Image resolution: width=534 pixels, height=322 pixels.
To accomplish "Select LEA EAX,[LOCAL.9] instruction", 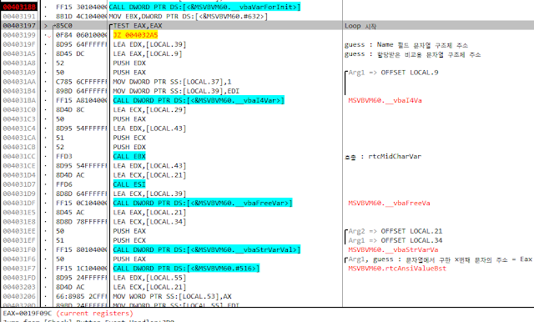I will 148,53.
